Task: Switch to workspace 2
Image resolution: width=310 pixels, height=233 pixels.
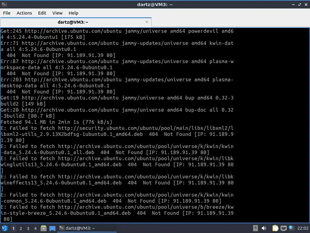Action: coord(21,228)
